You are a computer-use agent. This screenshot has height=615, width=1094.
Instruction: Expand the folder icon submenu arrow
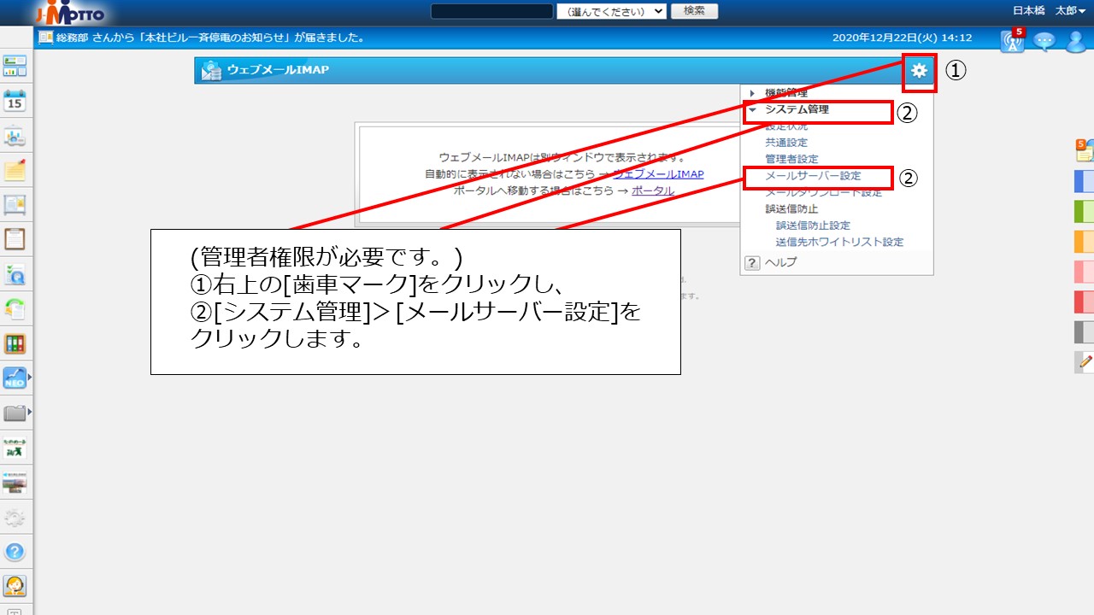(30, 412)
